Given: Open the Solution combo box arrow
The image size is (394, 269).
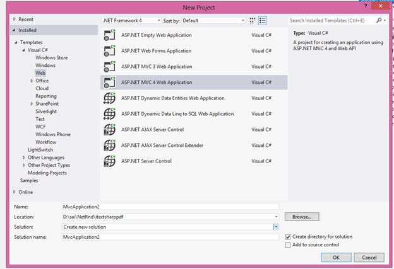Looking at the screenshot, I should [x=276, y=227].
